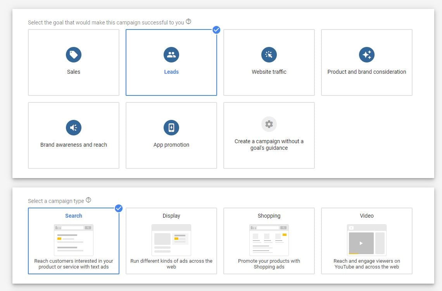Select the Search campaign type title

tap(74, 216)
